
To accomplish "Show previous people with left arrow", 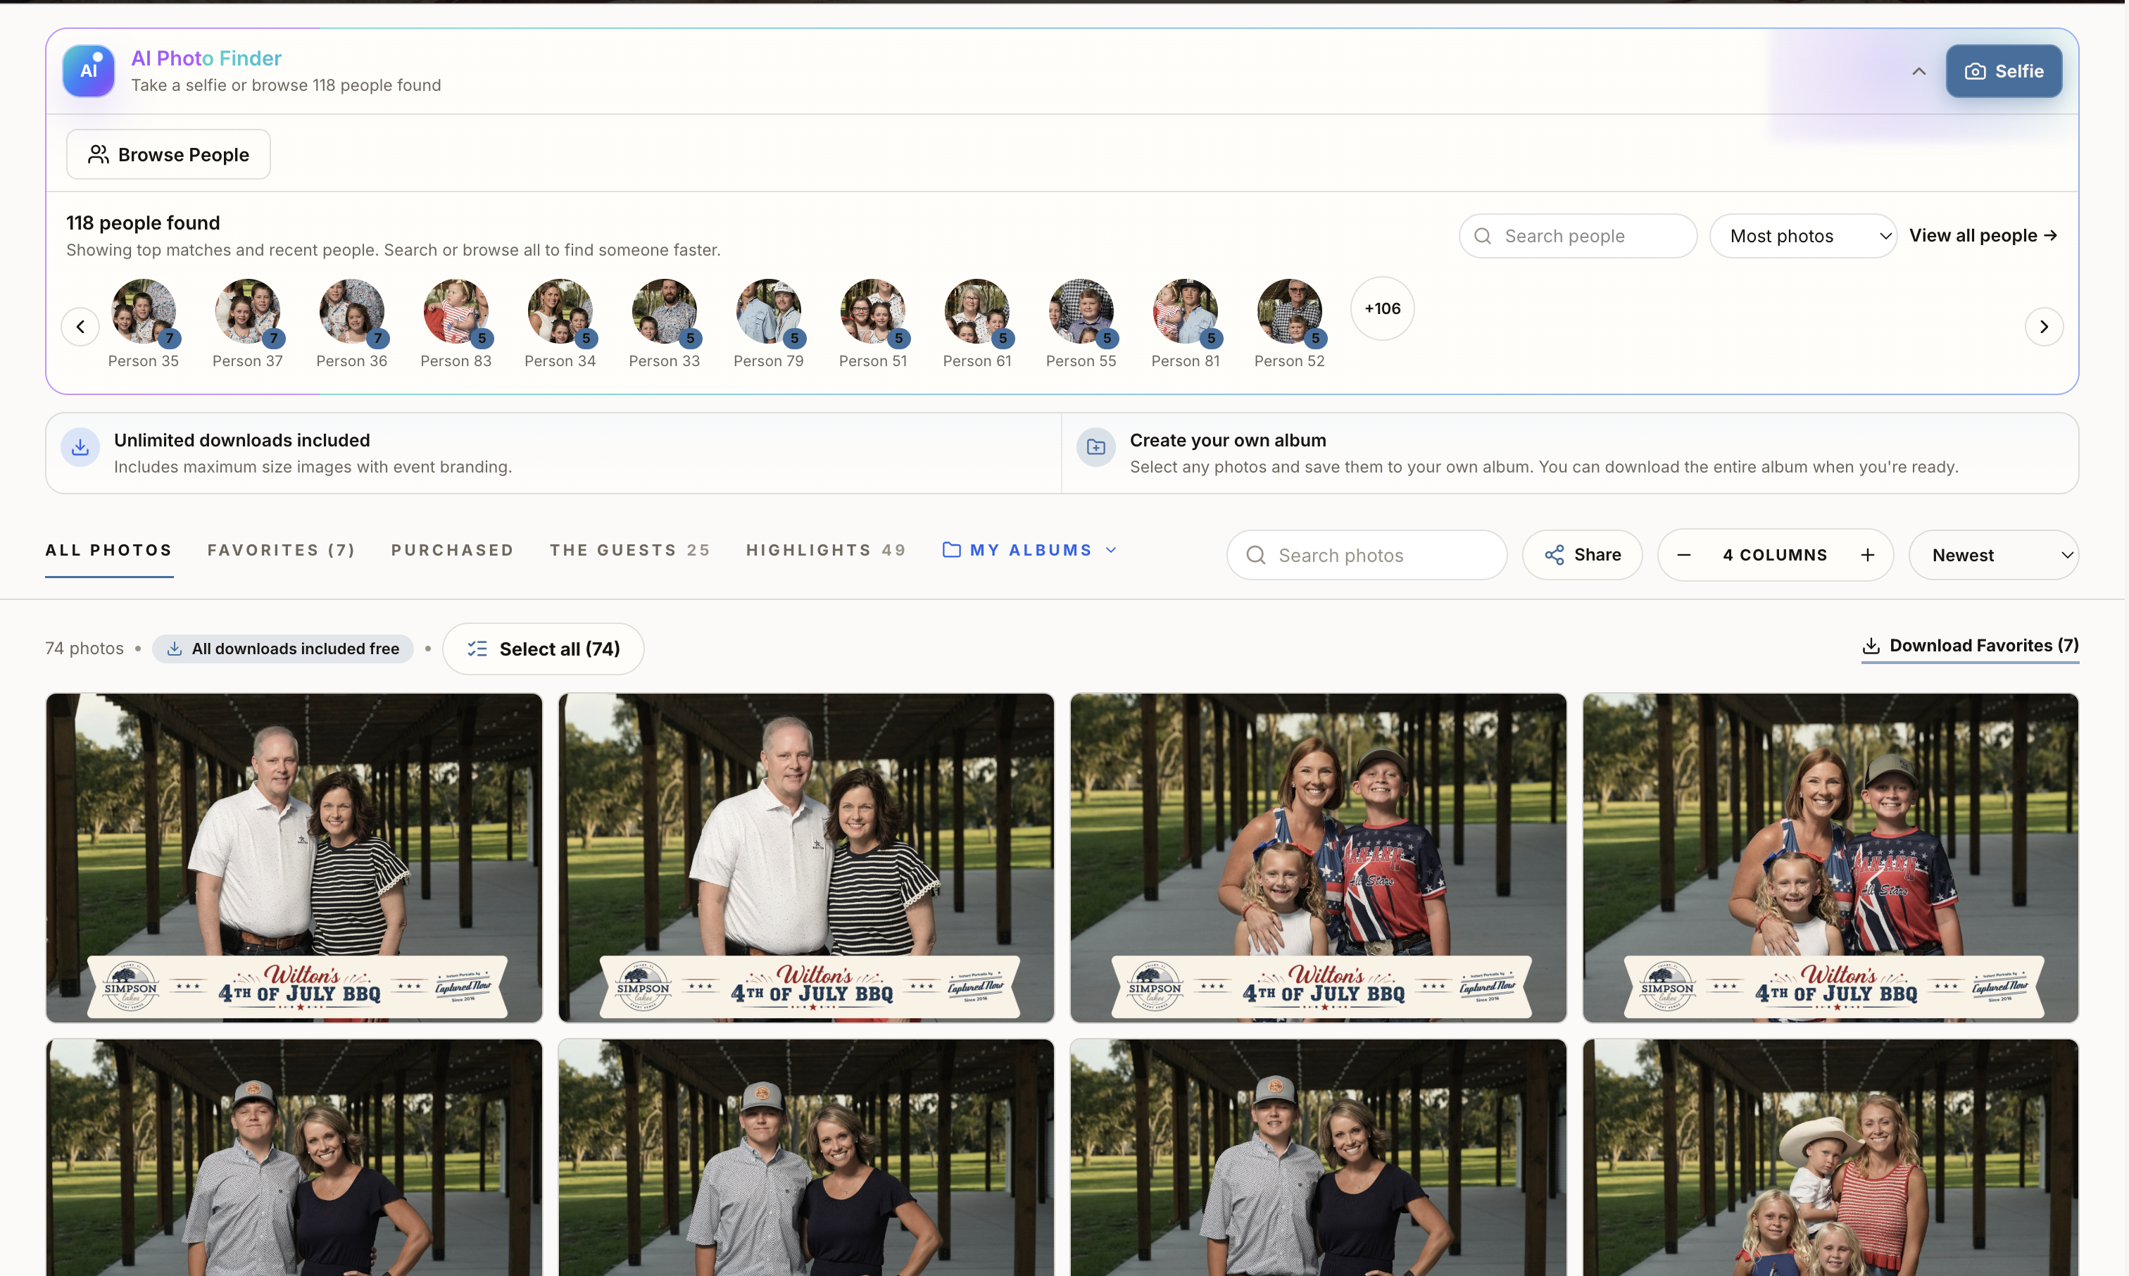I will click(80, 327).
